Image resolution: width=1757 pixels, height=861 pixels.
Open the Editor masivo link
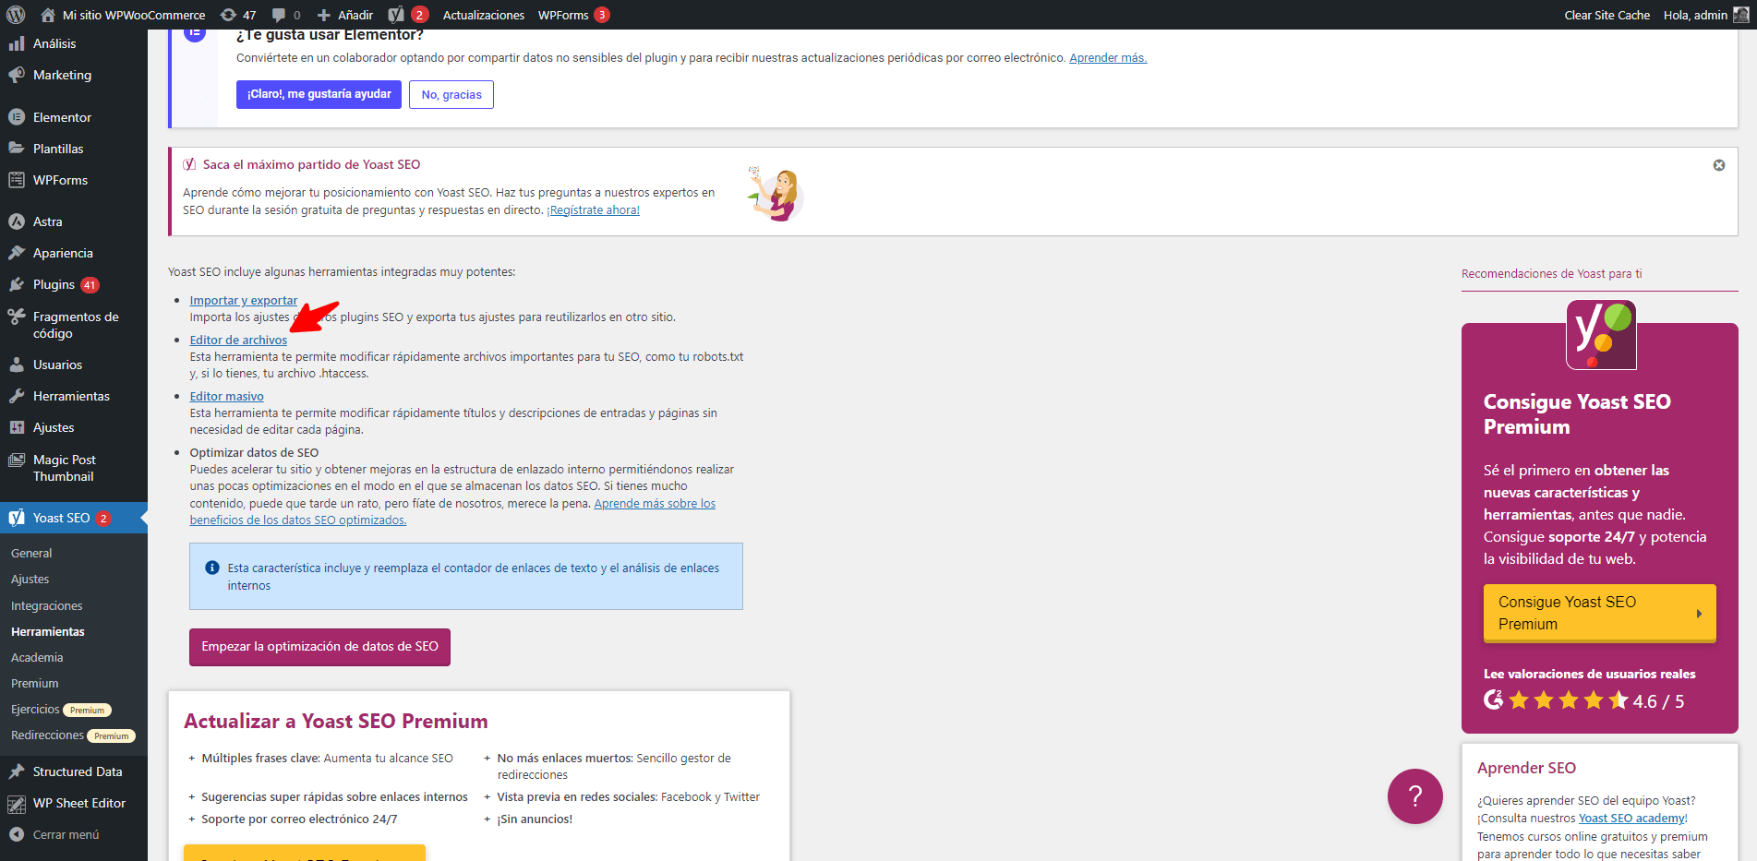click(227, 396)
